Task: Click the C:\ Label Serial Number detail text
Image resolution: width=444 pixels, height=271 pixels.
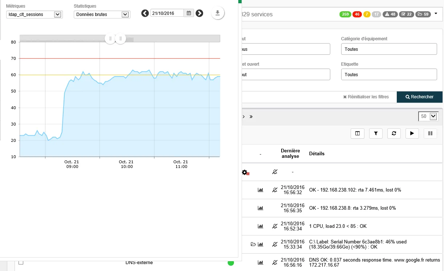Action: click(x=358, y=244)
